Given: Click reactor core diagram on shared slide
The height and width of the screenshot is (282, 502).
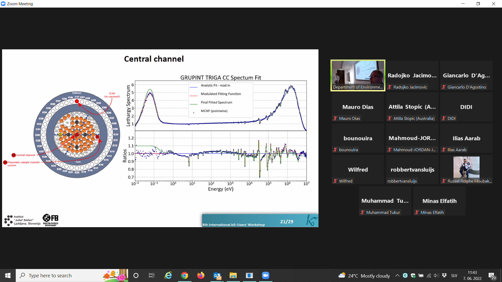Looking at the screenshot, I should [77, 134].
